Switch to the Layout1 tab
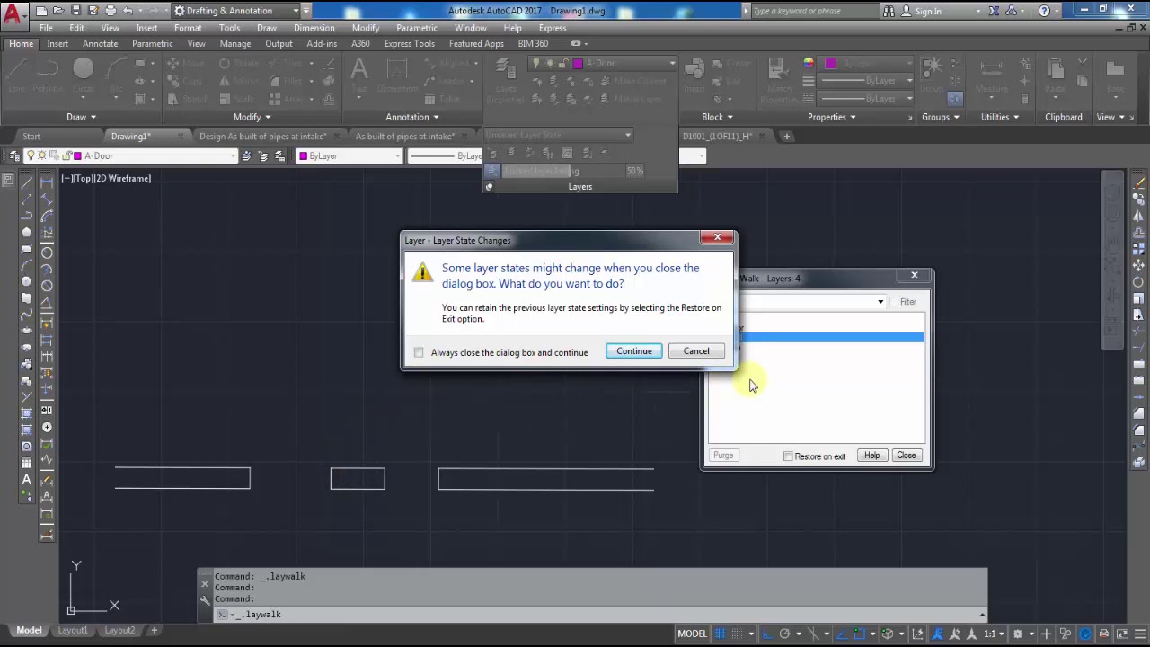Viewport: 1150px width, 647px height. pos(73,631)
